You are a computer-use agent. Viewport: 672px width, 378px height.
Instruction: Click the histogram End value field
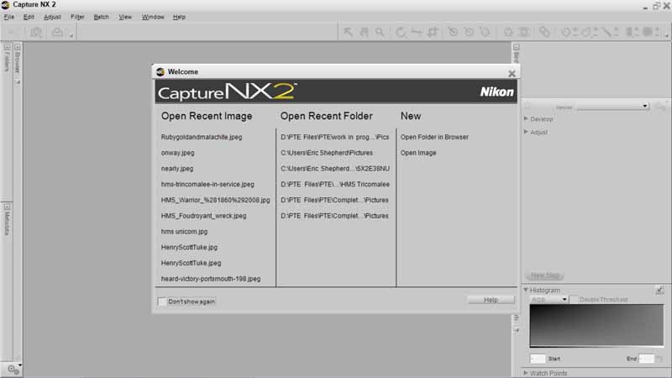pos(646,359)
